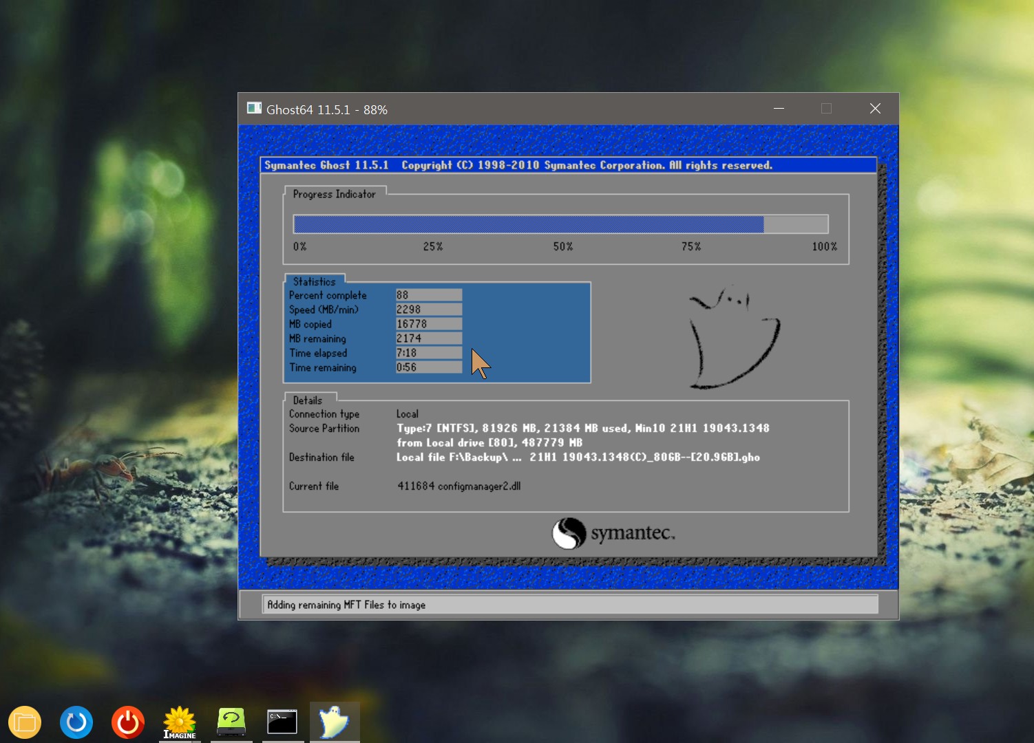Click the Connection type value 'Local'
The height and width of the screenshot is (743, 1034).
click(408, 414)
